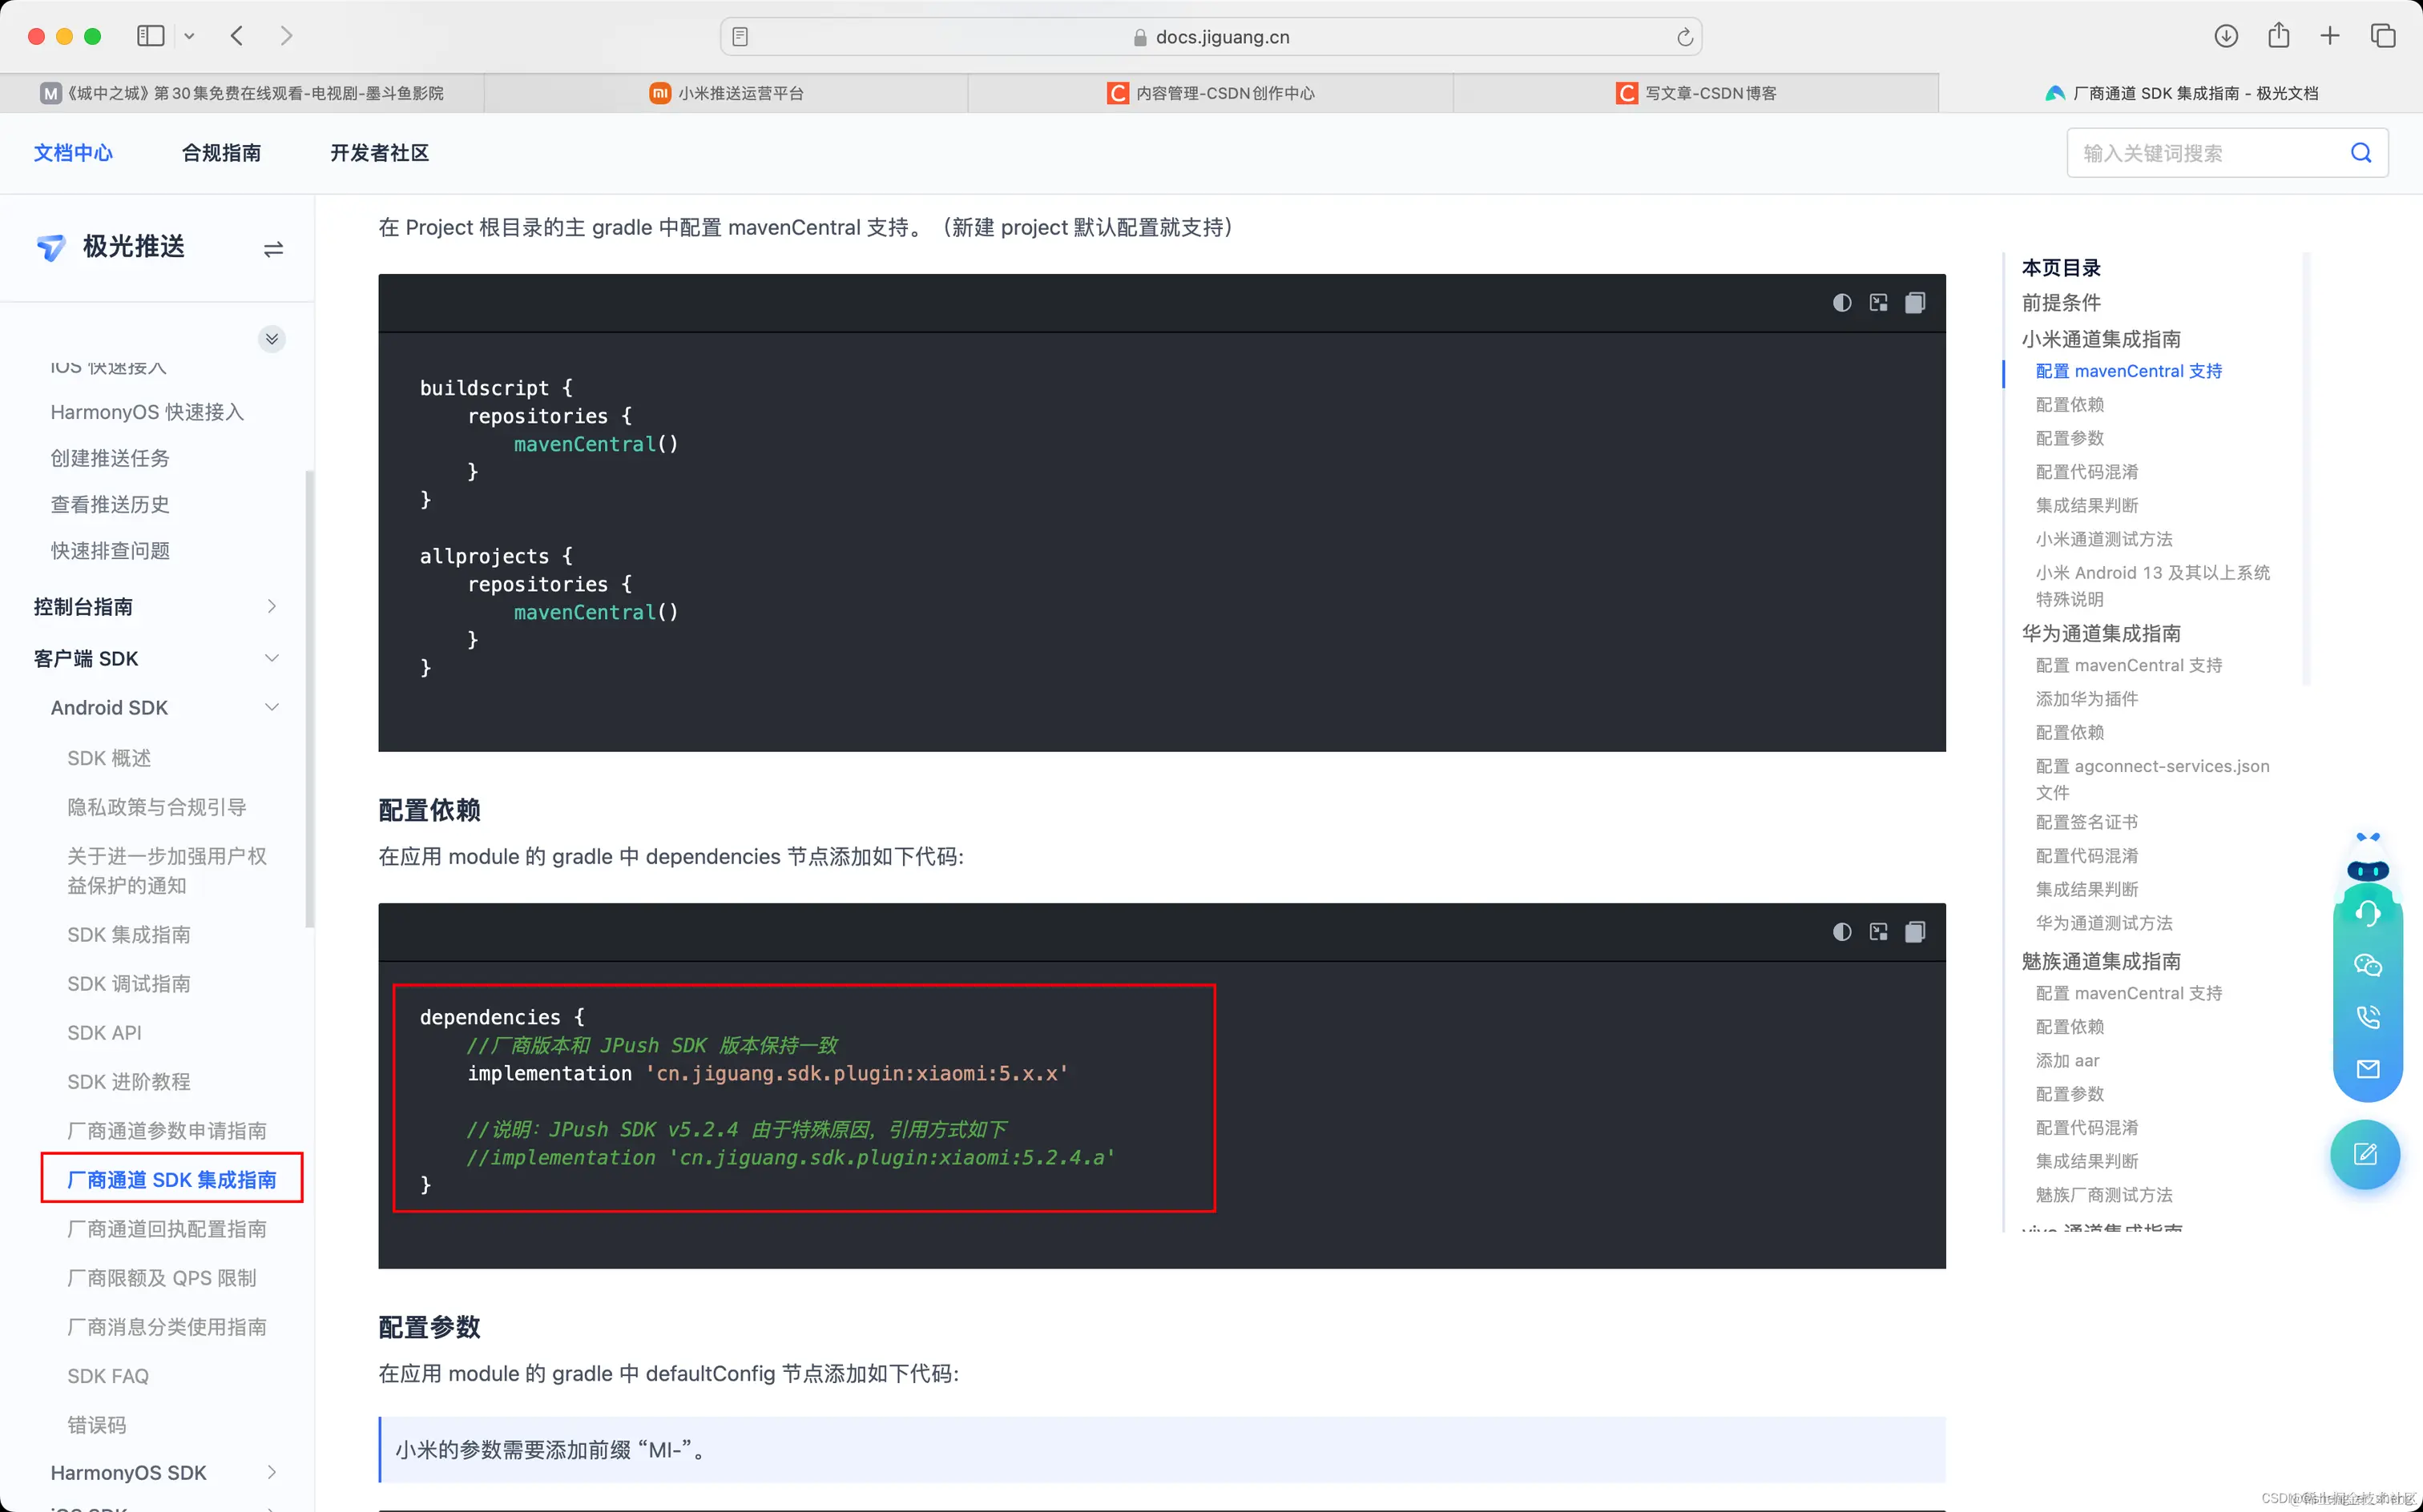Click the email contact icon
2423x1512 pixels.
pos(2367,1069)
